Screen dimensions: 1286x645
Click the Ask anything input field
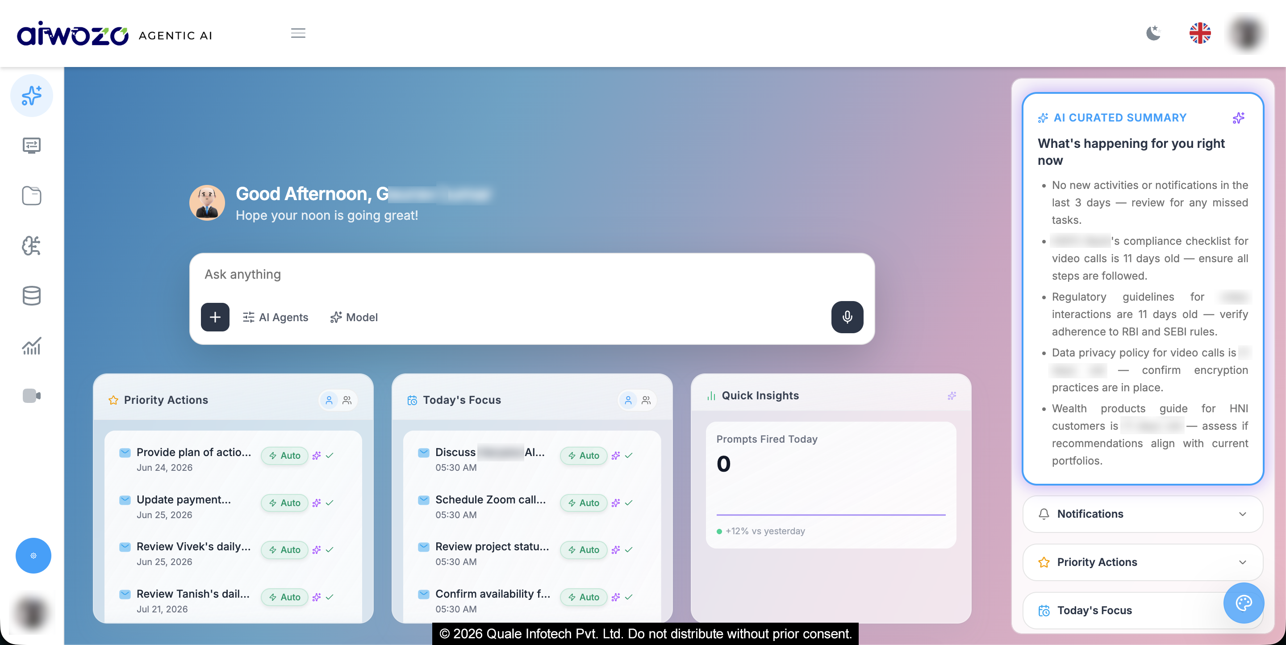tap(532, 275)
